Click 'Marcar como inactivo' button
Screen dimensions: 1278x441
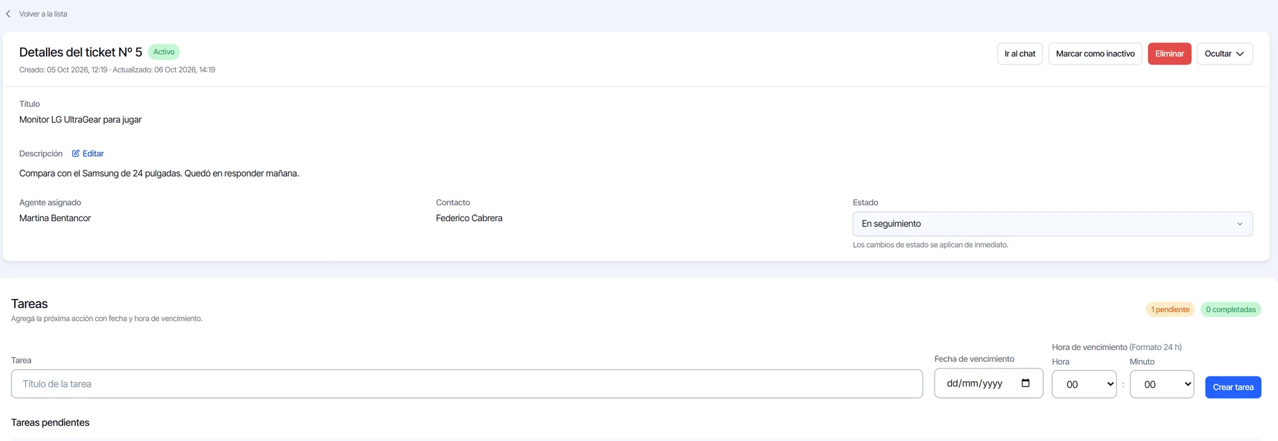1095,54
